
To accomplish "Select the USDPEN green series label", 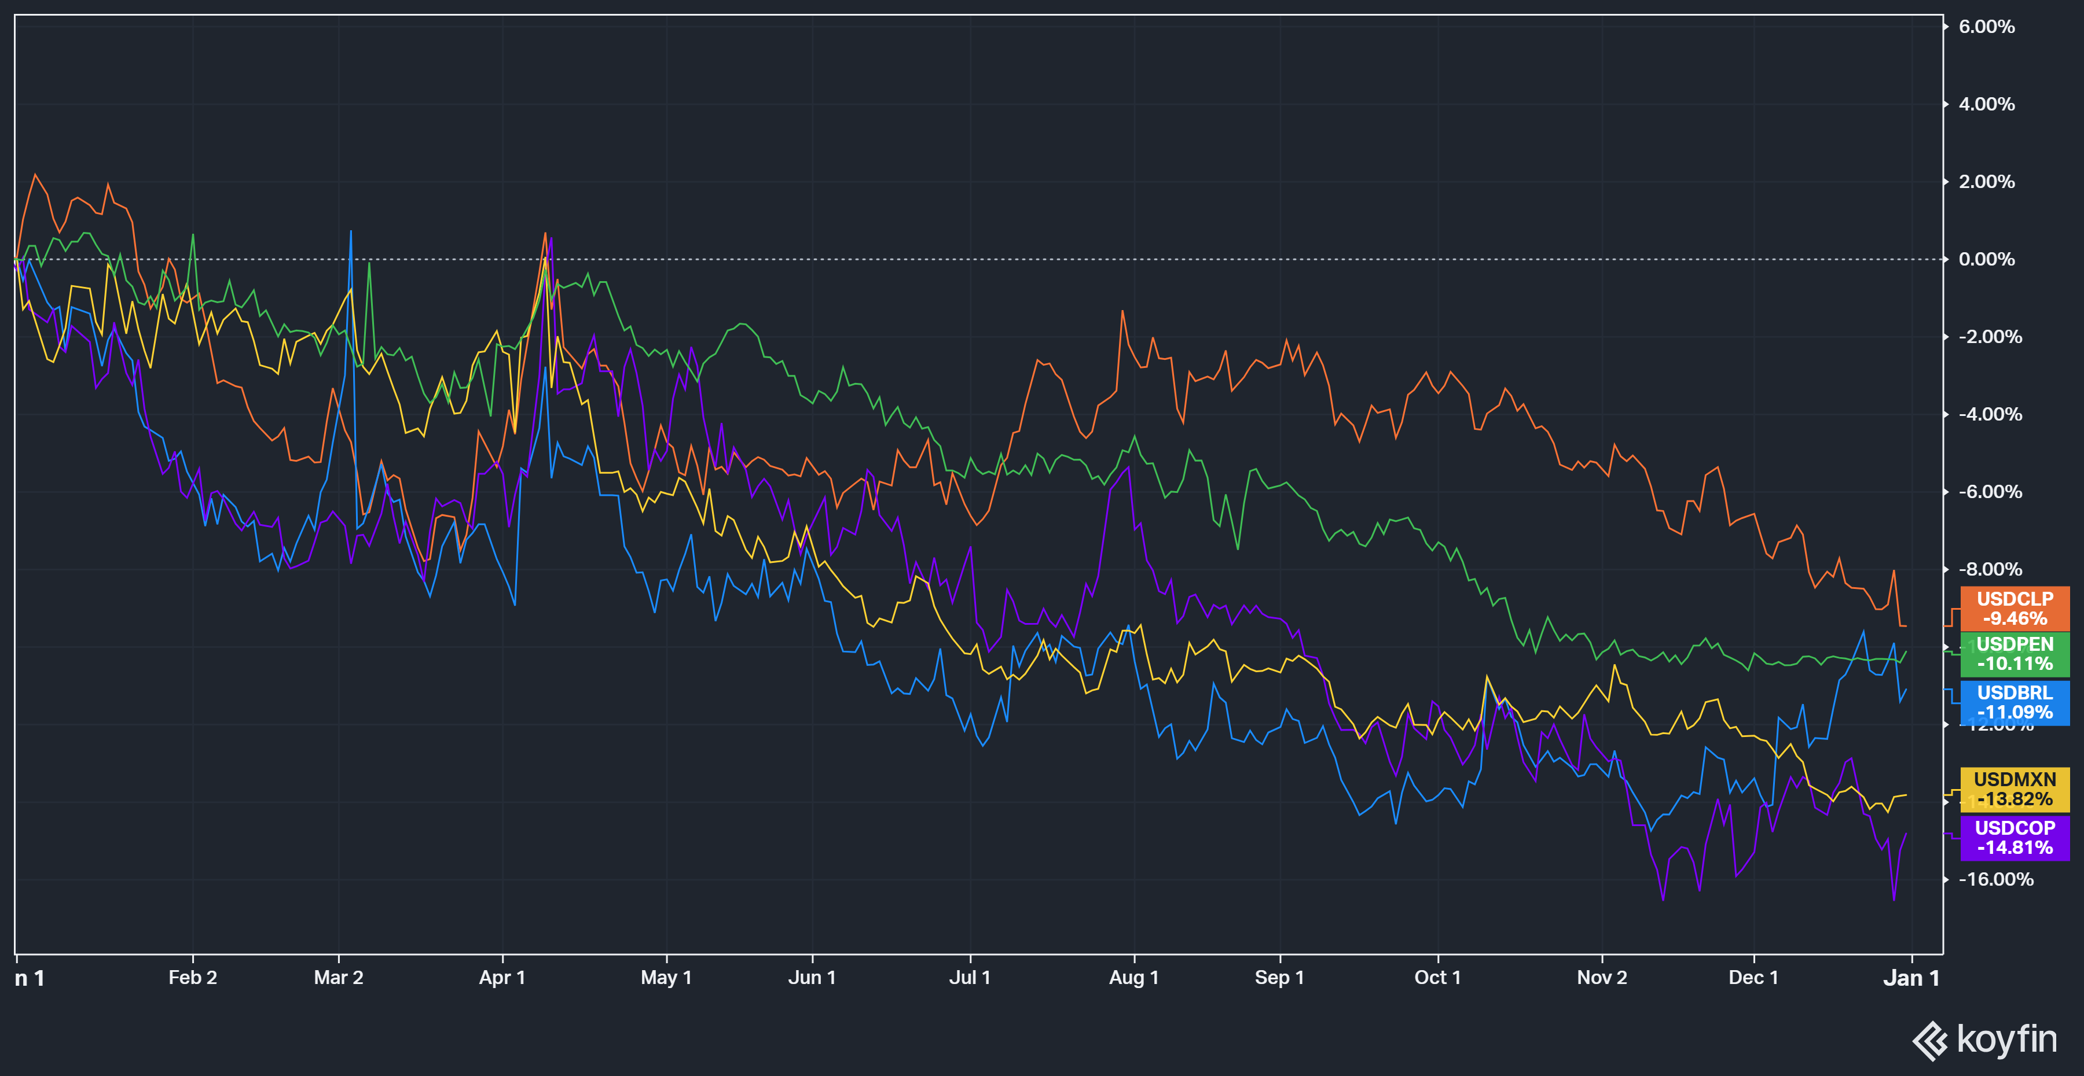I will 2015,654.
